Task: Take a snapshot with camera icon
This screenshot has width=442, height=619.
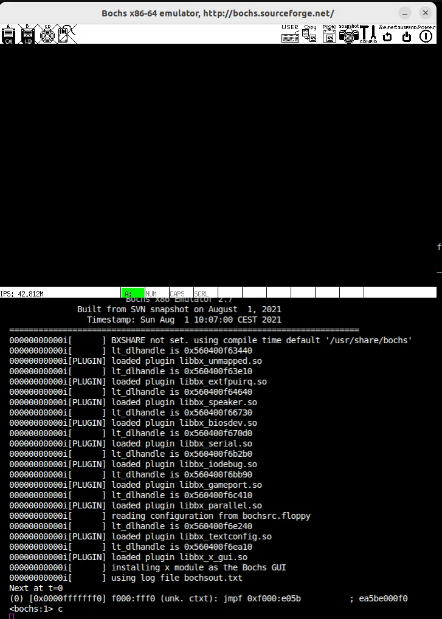Action: tap(349, 34)
